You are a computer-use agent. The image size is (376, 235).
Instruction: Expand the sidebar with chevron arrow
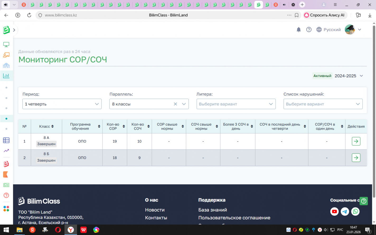pyautogui.click(x=14, y=30)
